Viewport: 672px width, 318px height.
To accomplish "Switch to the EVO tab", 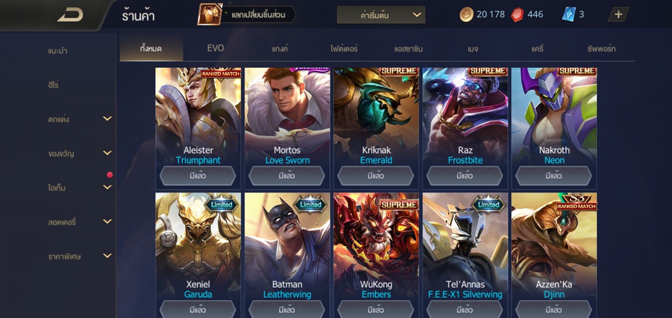I will tap(215, 48).
